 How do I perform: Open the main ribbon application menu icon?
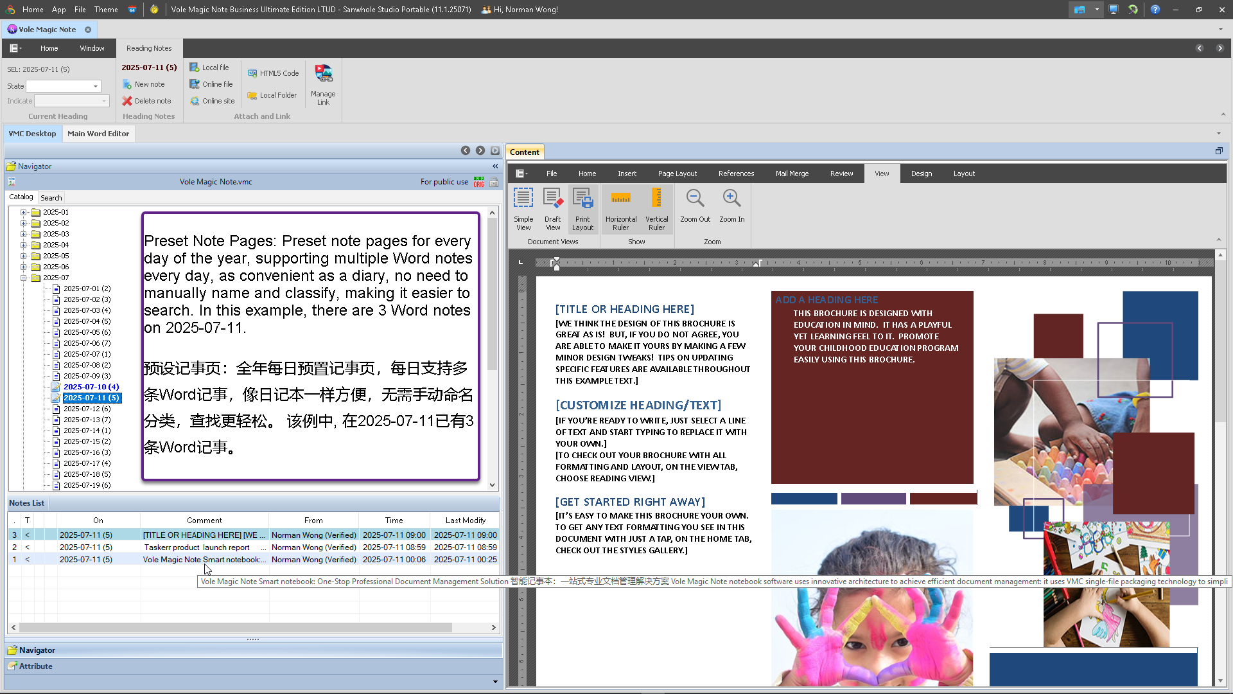[x=16, y=48]
